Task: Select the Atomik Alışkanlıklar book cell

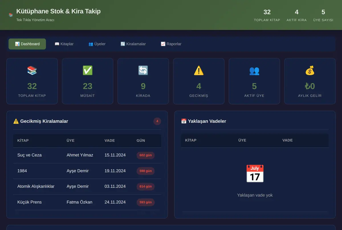Action: [36, 186]
